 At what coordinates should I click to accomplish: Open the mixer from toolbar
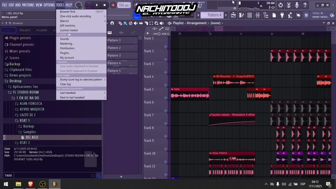258,15
